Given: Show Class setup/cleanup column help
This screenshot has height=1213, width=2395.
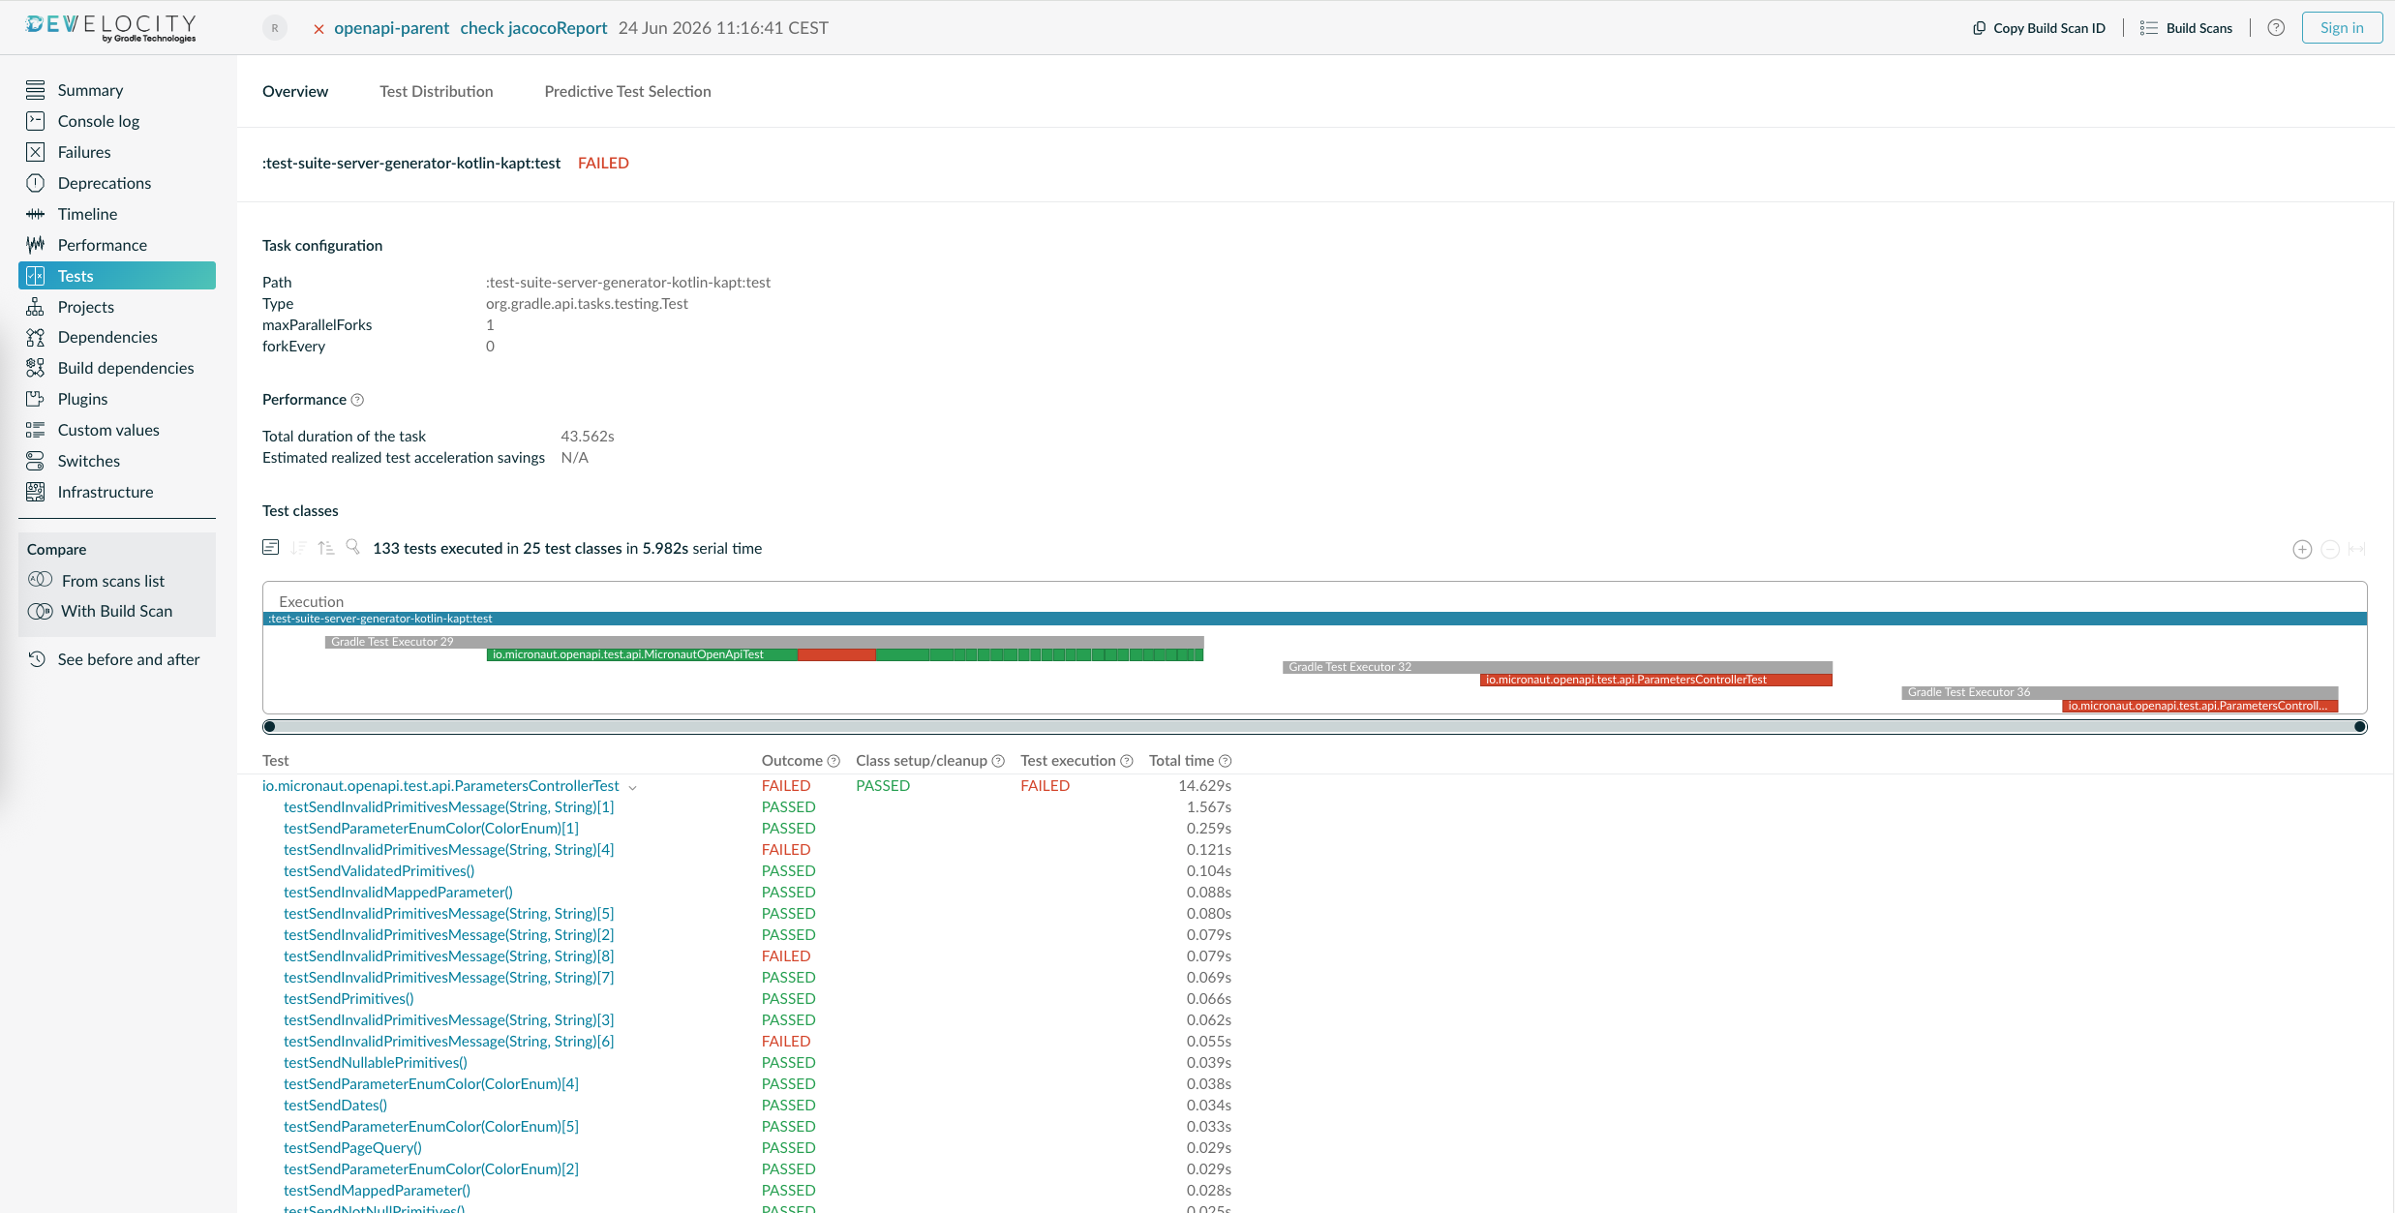Looking at the screenshot, I should click(x=998, y=761).
